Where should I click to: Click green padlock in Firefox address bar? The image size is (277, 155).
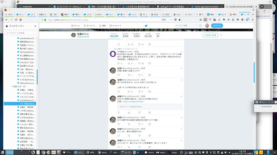tap(45, 20)
